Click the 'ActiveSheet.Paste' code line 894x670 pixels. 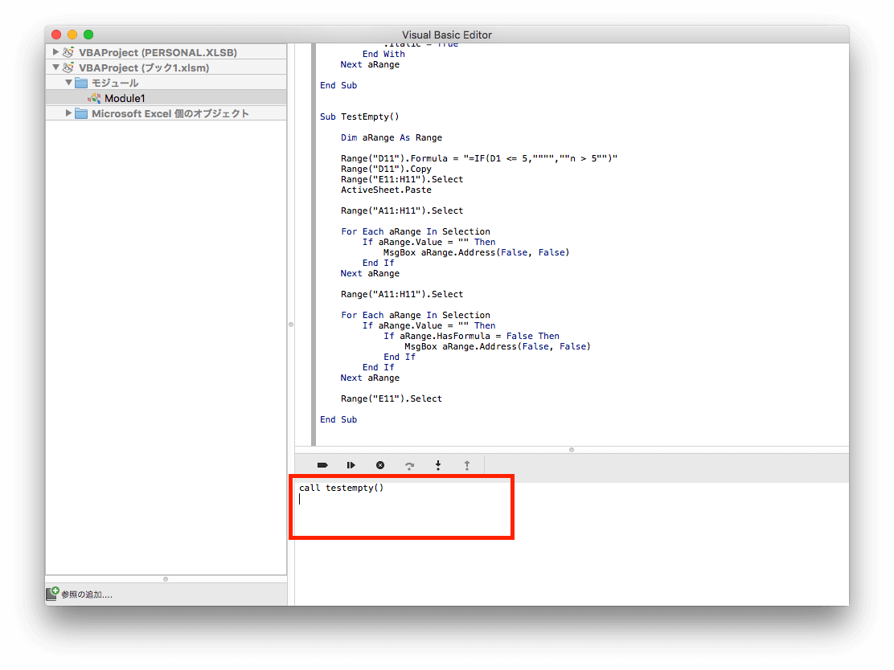[386, 190]
